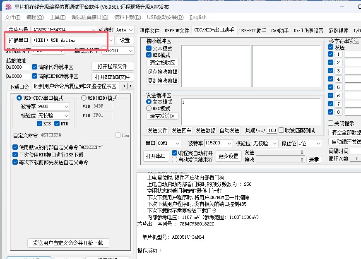The height and width of the screenshot is (259, 361).
Task: Open the 文件(F) menu
Action: click(13, 17)
